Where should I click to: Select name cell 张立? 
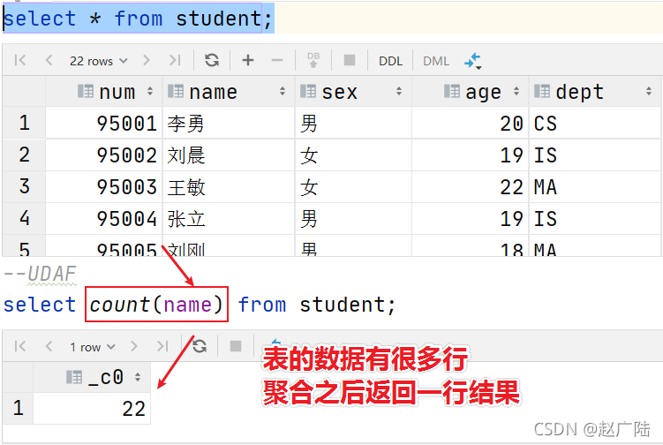pos(229,218)
